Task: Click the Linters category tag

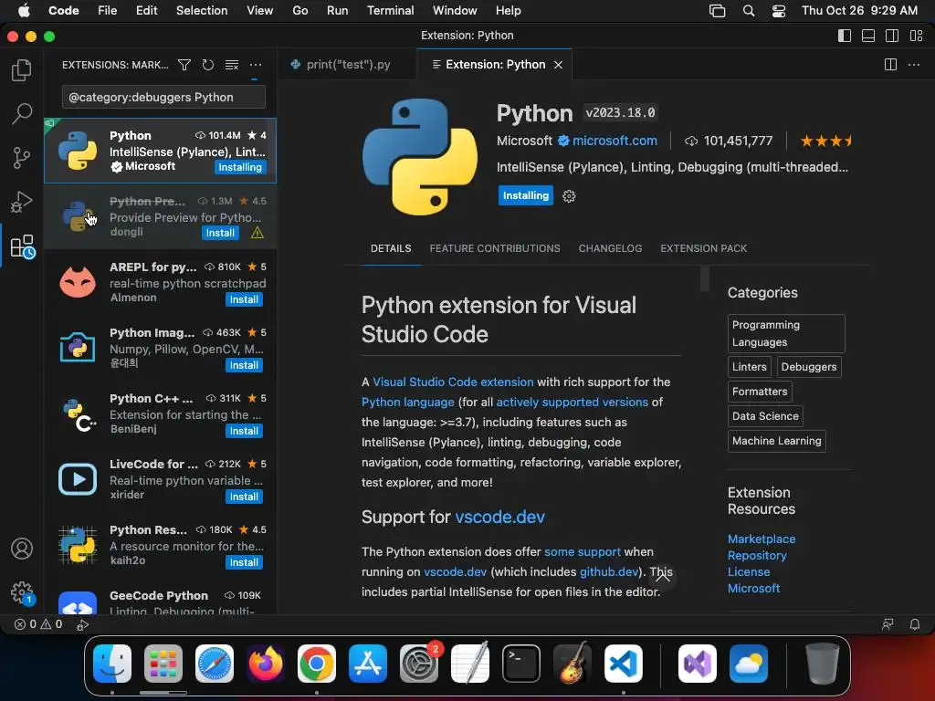Action: [x=749, y=367]
